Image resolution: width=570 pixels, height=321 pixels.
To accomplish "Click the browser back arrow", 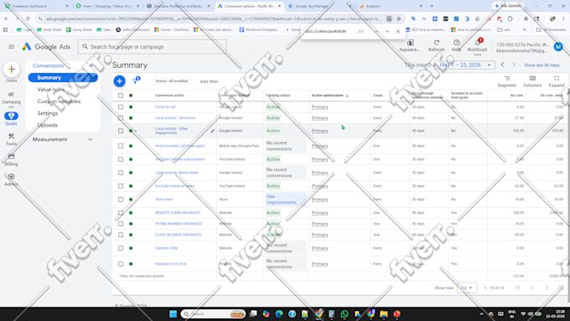I will [x=7, y=18].
